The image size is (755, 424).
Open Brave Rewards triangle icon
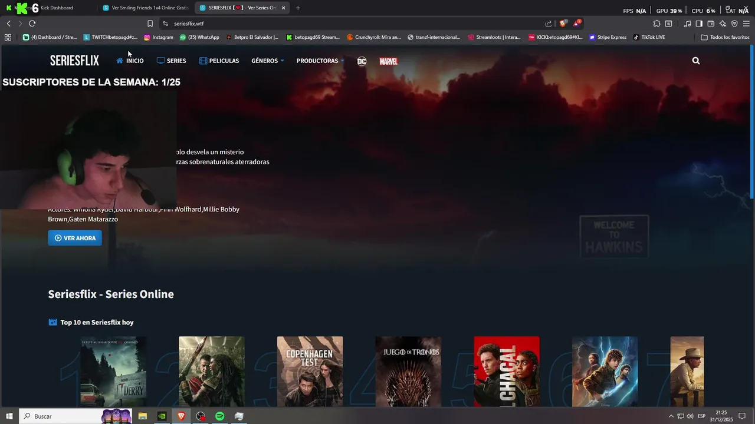pyautogui.click(x=577, y=24)
